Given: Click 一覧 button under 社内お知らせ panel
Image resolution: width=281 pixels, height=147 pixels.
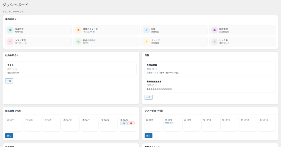Looking at the screenshot, I should pos(9,81).
